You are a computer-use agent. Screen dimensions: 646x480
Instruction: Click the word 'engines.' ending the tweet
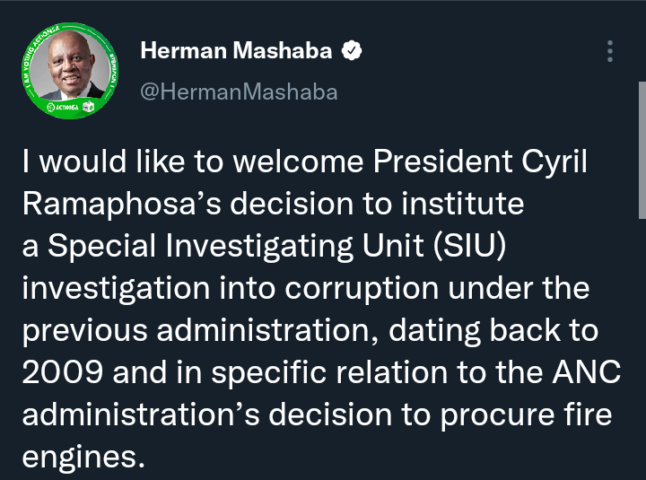pos(83,458)
